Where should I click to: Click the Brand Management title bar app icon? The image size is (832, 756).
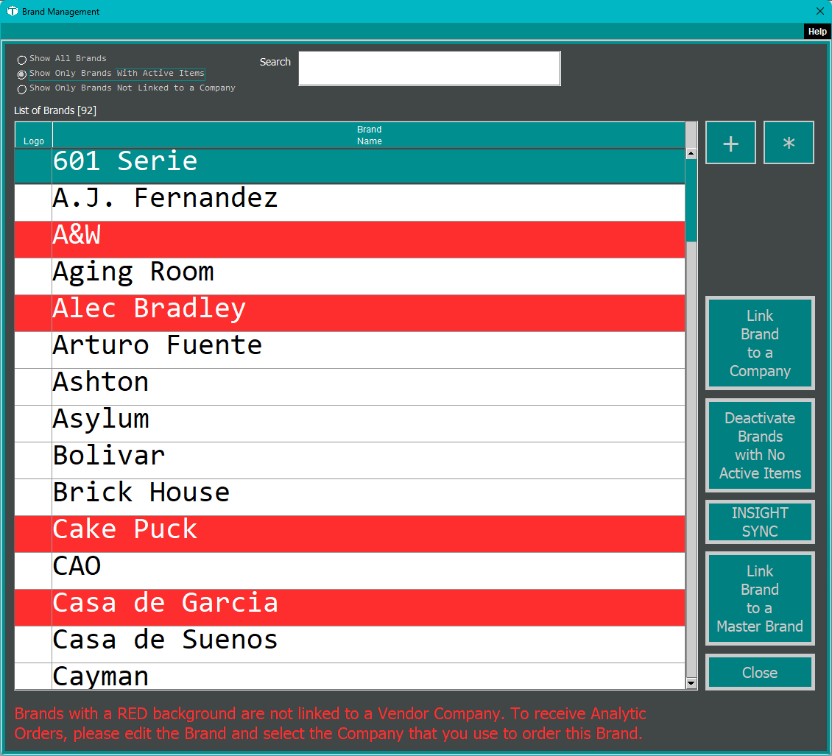tap(13, 11)
